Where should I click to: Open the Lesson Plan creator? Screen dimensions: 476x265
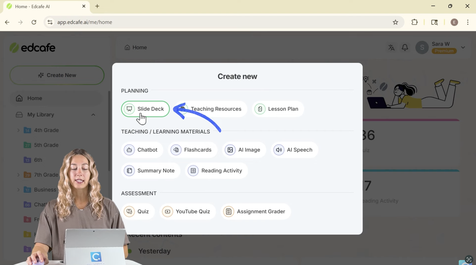pyautogui.click(x=278, y=109)
